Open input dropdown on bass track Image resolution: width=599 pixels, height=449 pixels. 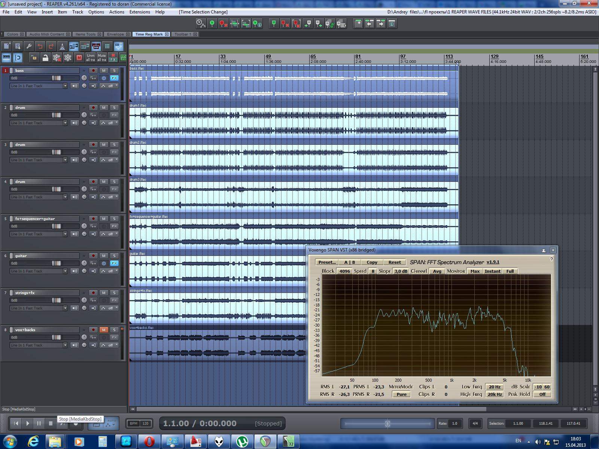click(x=65, y=86)
